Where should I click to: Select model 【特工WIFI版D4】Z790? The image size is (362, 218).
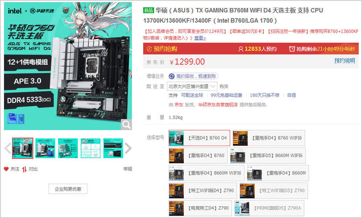click(x=203, y=191)
